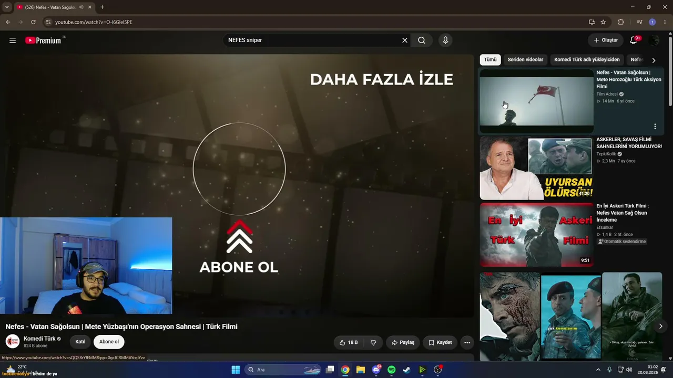This screenshot has width=673, height=378.
Task: Open File Explorer from taskbar
Action: [x=361, y=370]
